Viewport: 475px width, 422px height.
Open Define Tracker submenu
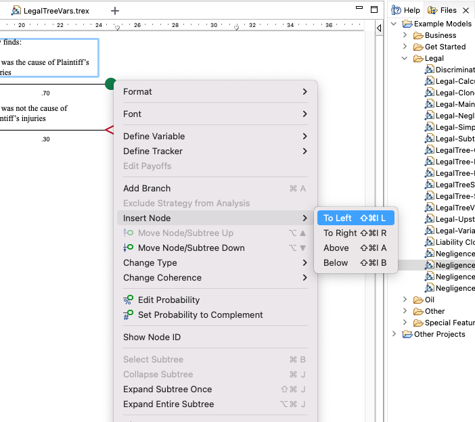click(215, 151)
